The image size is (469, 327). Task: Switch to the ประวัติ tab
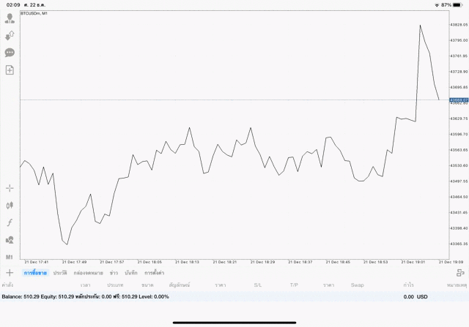(x=60, y=272)
